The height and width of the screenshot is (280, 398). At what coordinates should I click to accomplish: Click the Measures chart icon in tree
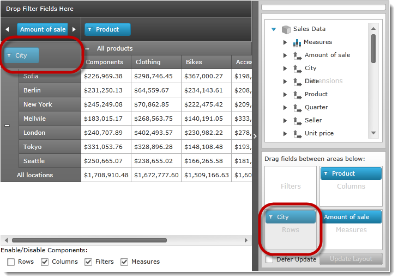297,42
